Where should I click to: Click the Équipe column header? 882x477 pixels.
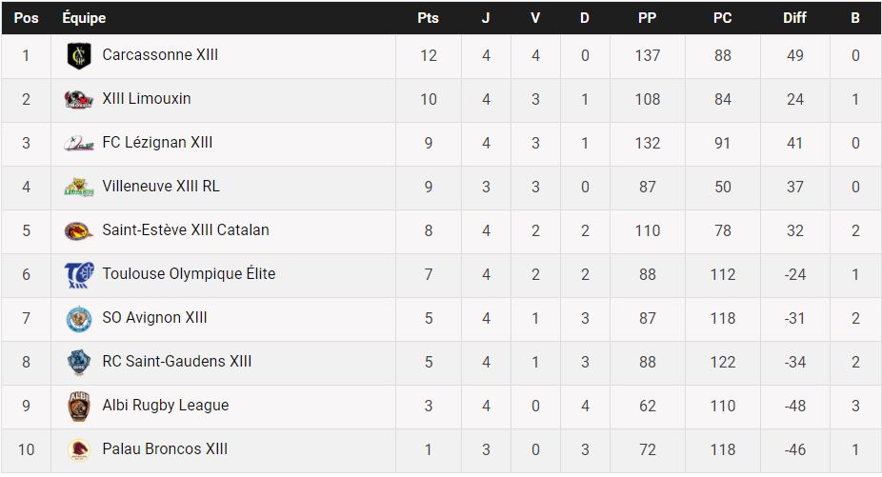(x=84, y=18)
